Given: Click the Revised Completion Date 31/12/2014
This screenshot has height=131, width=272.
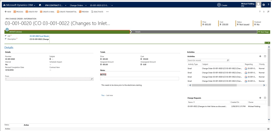Looking at the screenshot, I should (10, 70).
